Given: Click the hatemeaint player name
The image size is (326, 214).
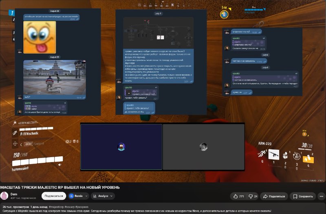Looking at the screenshot, I should coord(20,169).
